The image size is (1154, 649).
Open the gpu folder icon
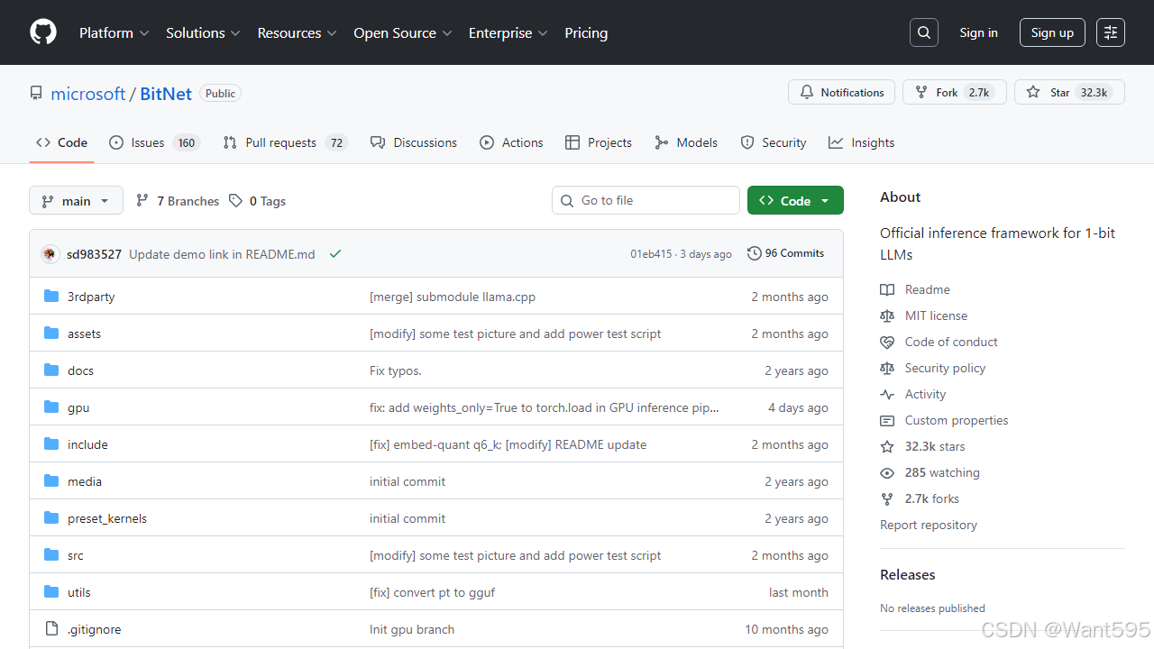(x=51, y=407)
